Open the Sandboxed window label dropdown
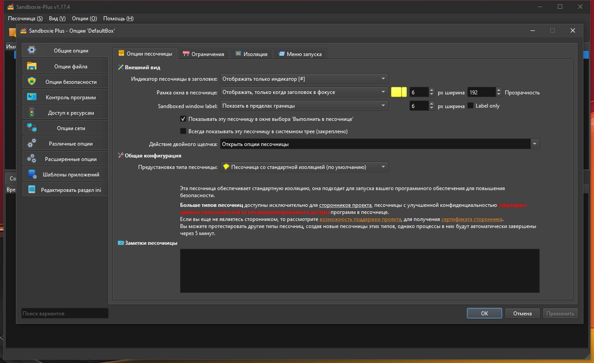This screenshot has width=594, height=363. pos(304,106)
